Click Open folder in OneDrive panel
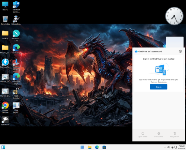Image resolution: width=186 pixels, height=150 pixels. tap(142, 135)
